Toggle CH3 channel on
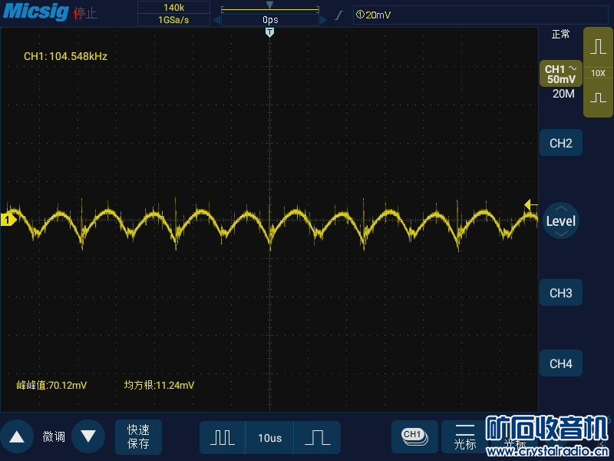This screenshot has width=614, height=461. click(x=561, y=293)
